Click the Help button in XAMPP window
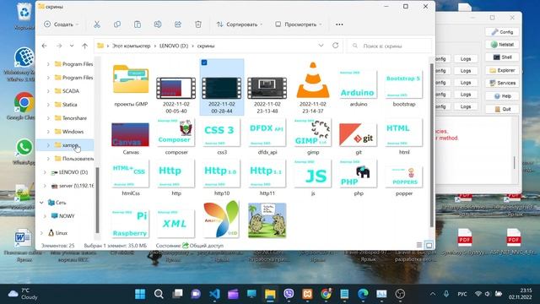The image size is (540, 304). pos(502,96)
